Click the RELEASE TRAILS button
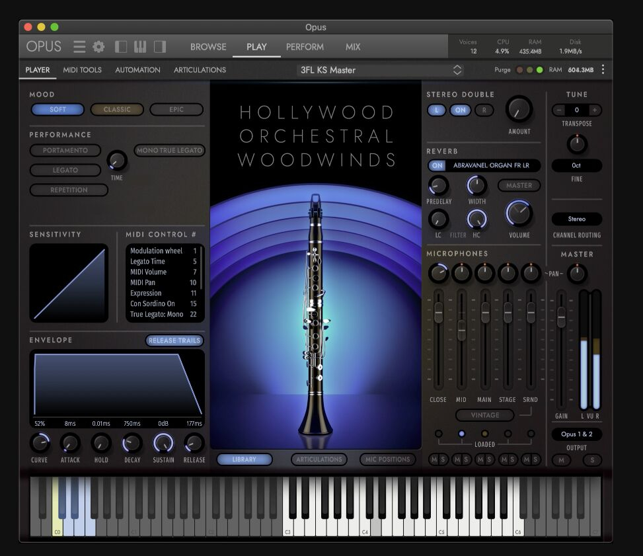 click(174, 340)
